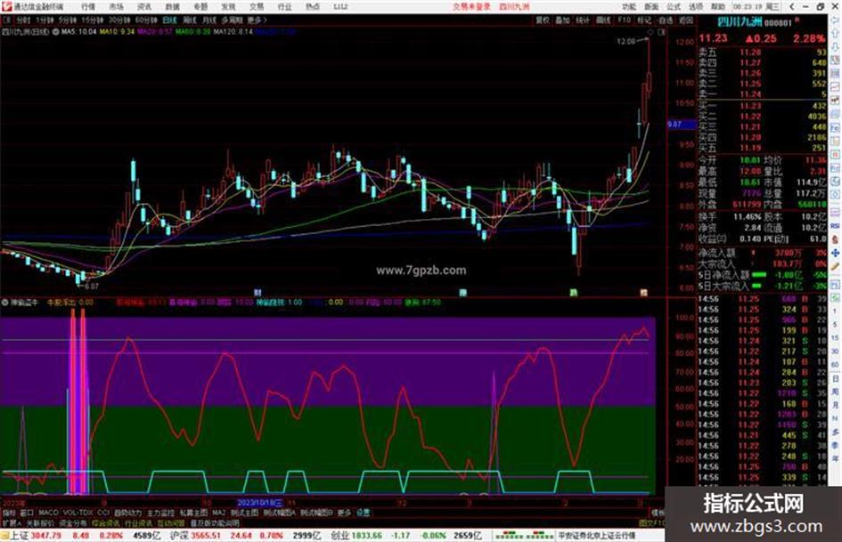Open the 市场 menu
The image size is (842, 542).
(116, 7)
